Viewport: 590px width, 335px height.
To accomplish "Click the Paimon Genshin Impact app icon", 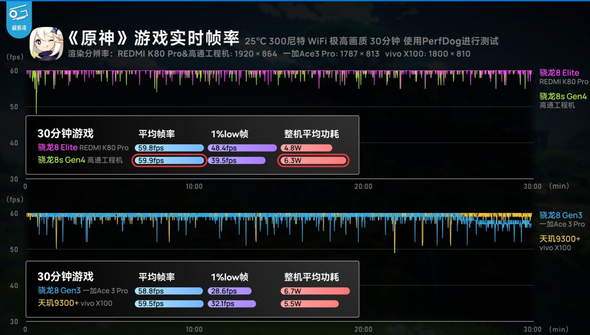I will coord(46,43).
